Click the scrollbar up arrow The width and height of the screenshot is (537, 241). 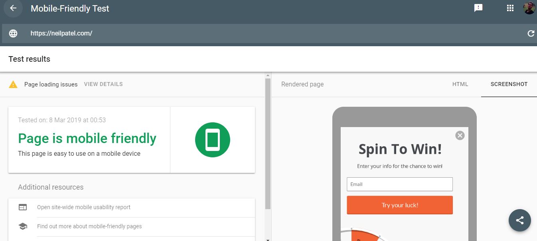click(268, 75)
